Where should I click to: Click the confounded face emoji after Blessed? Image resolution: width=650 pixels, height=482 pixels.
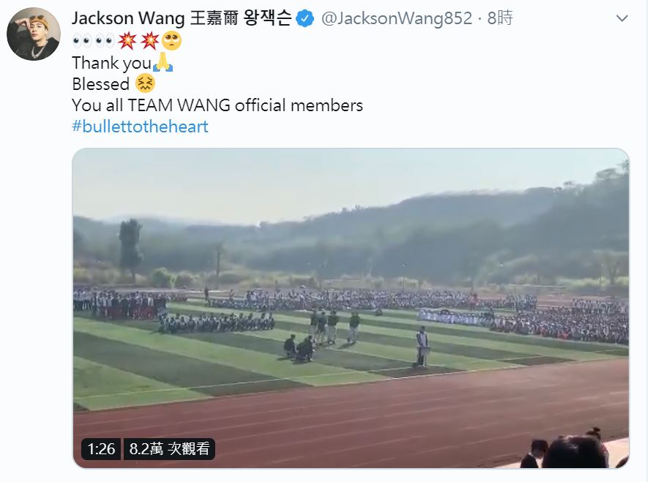[x=145, y=83]
